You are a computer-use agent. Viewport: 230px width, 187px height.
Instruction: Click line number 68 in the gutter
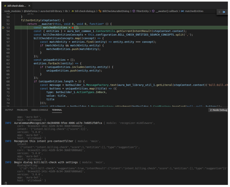coord(8,81)
